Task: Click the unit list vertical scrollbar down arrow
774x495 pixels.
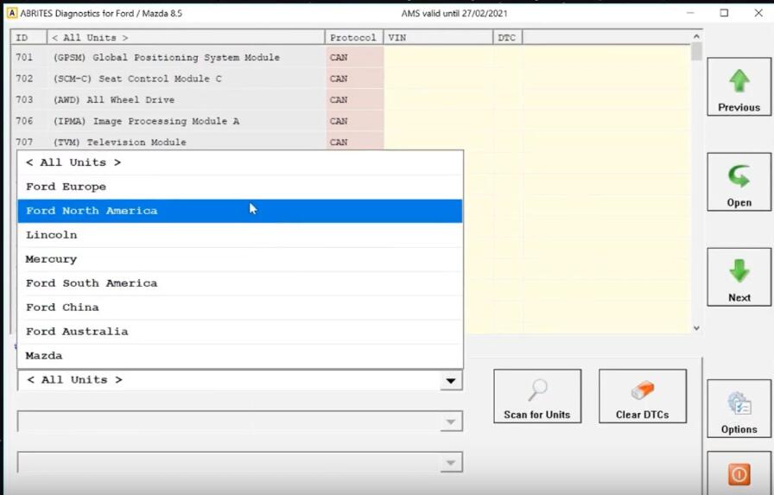Action: [x=696, y=328]
